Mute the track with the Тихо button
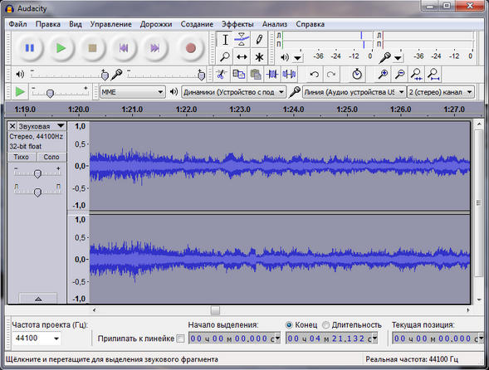This screenshot has height=370, width=489. click(x=22, y=157)
